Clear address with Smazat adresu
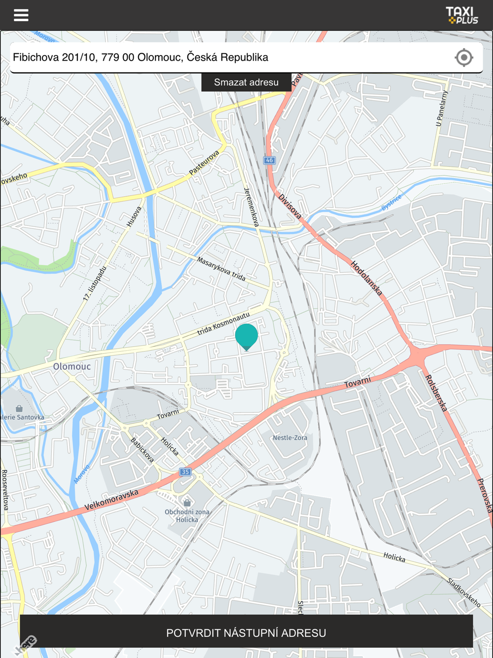 pyautogui.click(x=246, y=82)
